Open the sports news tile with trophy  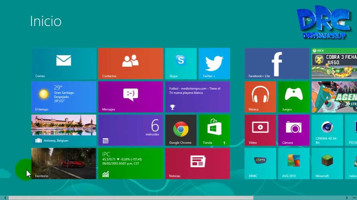pyautogui.click(x=197, y=97)
